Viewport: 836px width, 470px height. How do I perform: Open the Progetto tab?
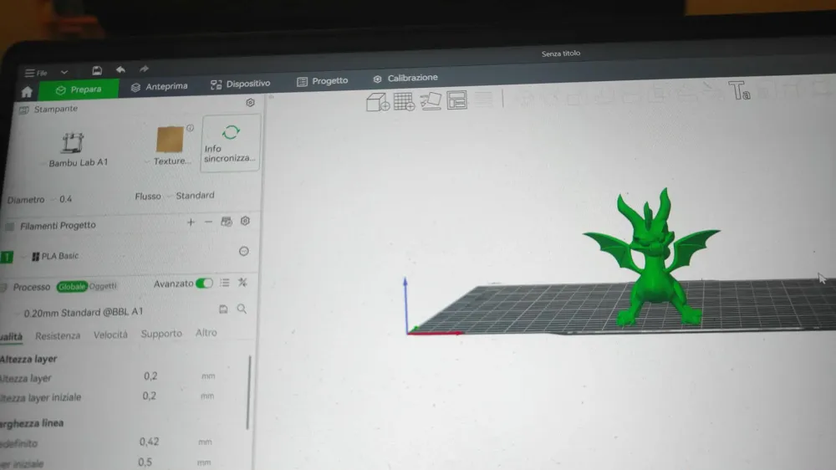pyautogui.click(x=323, y=81)
